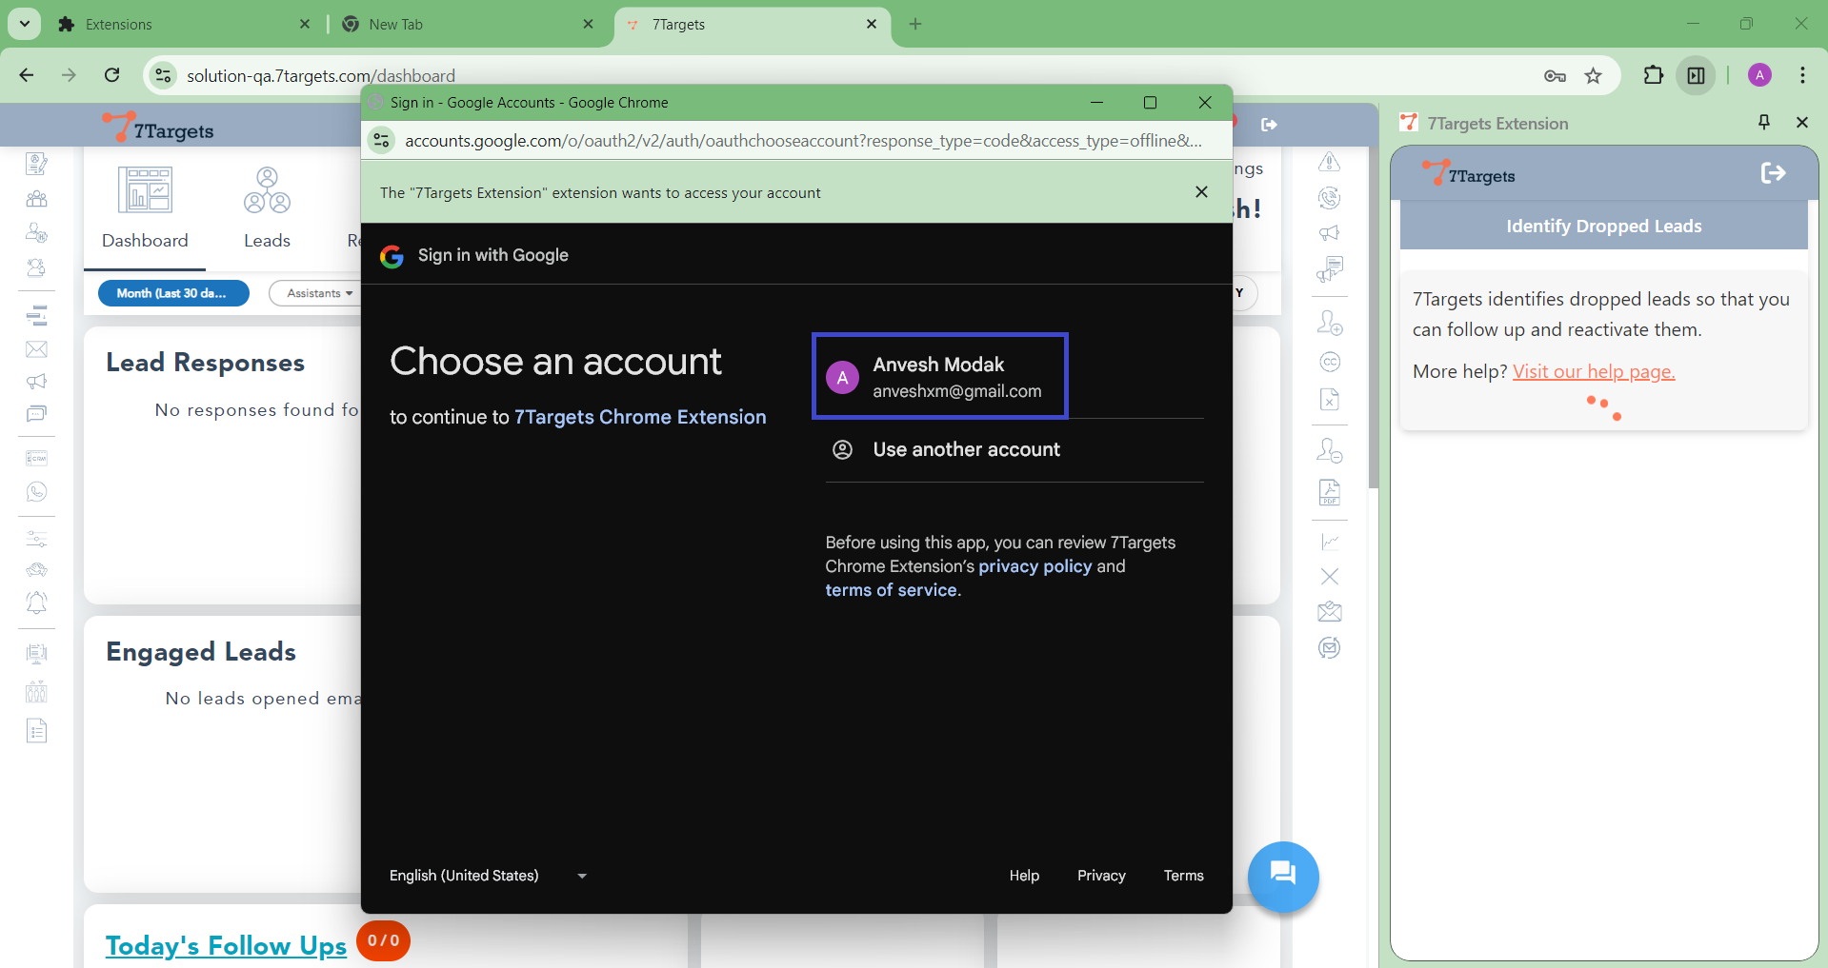Click the blue chat bubble widget
This screenshot has height=968, width=1828.
(x=1282, y=875)
